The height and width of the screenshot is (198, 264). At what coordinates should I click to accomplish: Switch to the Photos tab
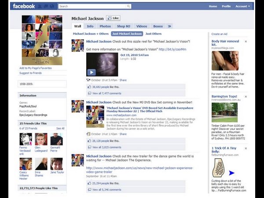[x=105, y=26]
